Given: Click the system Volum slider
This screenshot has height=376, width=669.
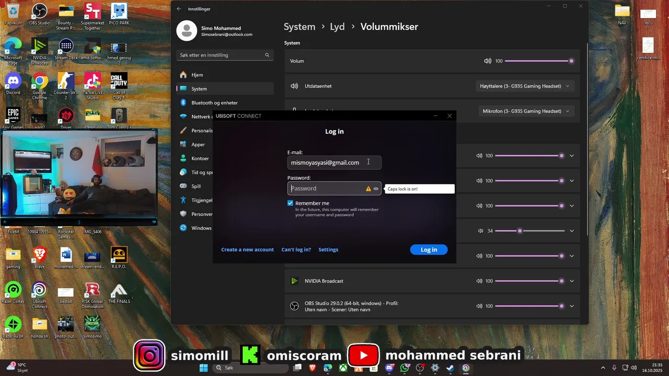Looking at the screenshot, I should click(x=539, y=61).
